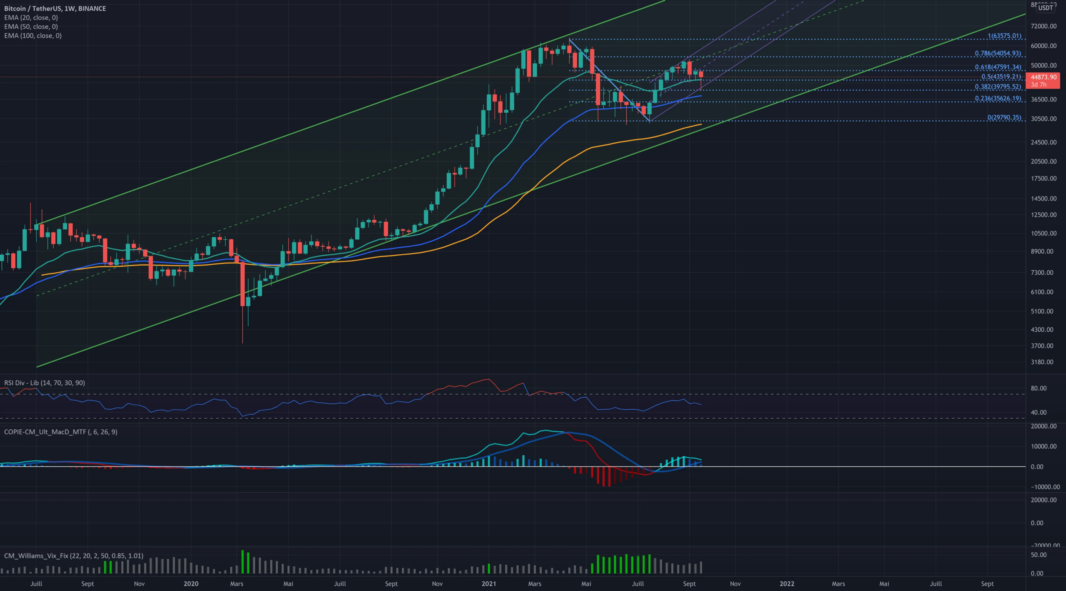
Task: Click the 3180.00 price axis label
Action: coord(1042,362)
